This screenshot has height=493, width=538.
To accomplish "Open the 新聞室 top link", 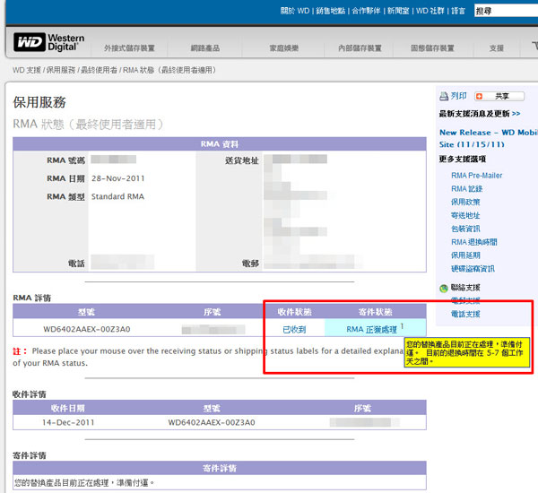I will (398, 11).
